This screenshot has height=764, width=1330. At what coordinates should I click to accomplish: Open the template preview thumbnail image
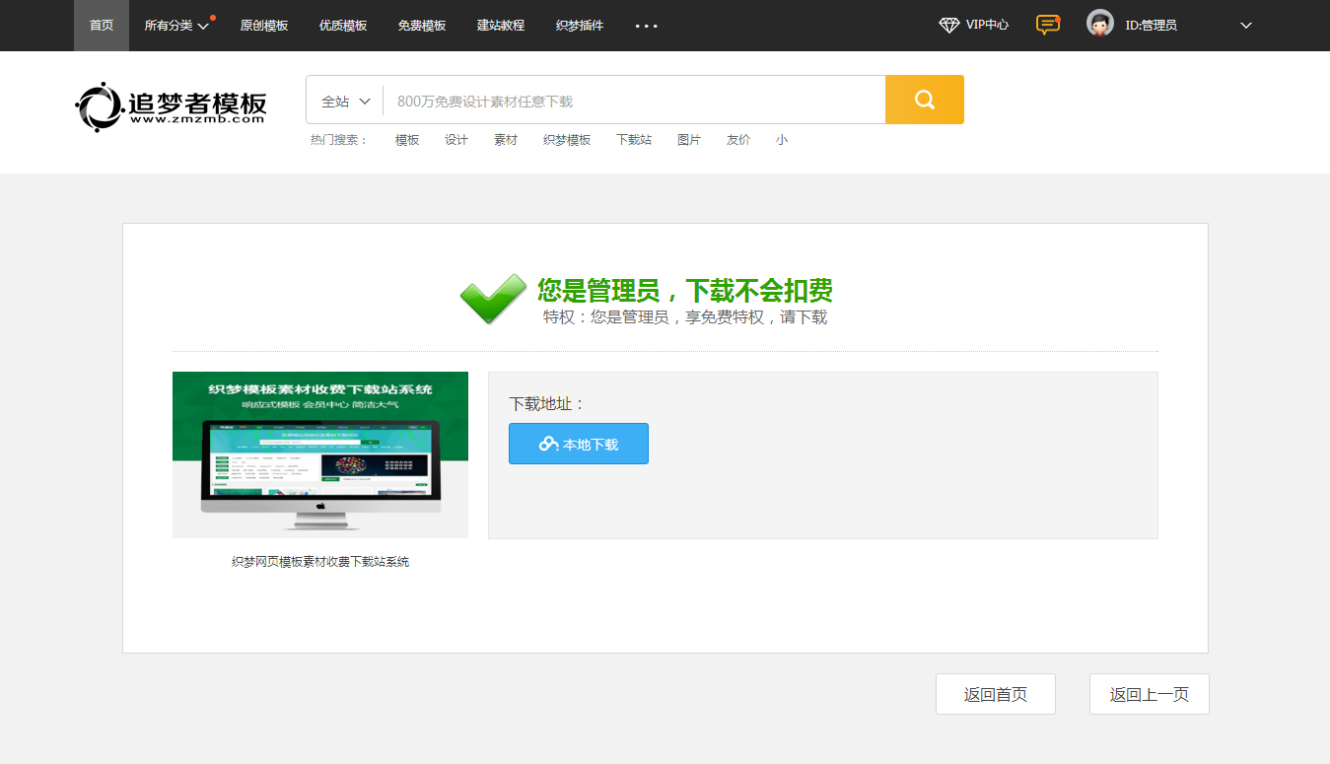click(x=320, y=454)
